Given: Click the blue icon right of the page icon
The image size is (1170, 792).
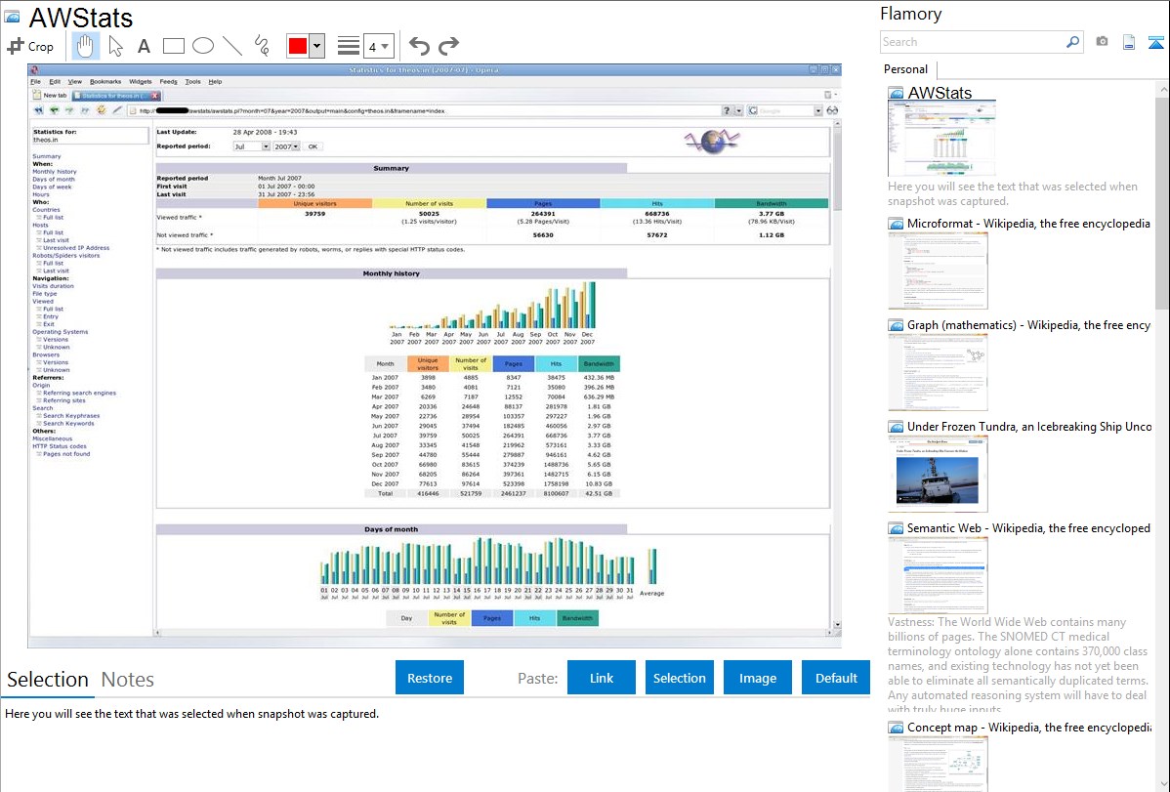Looking at the screenshot, I should pyautogui.click(x=1155, y=42).
